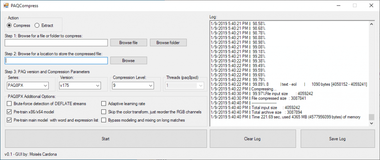
Task: Click the log line showing 98.58%
Action: point(238,24)
